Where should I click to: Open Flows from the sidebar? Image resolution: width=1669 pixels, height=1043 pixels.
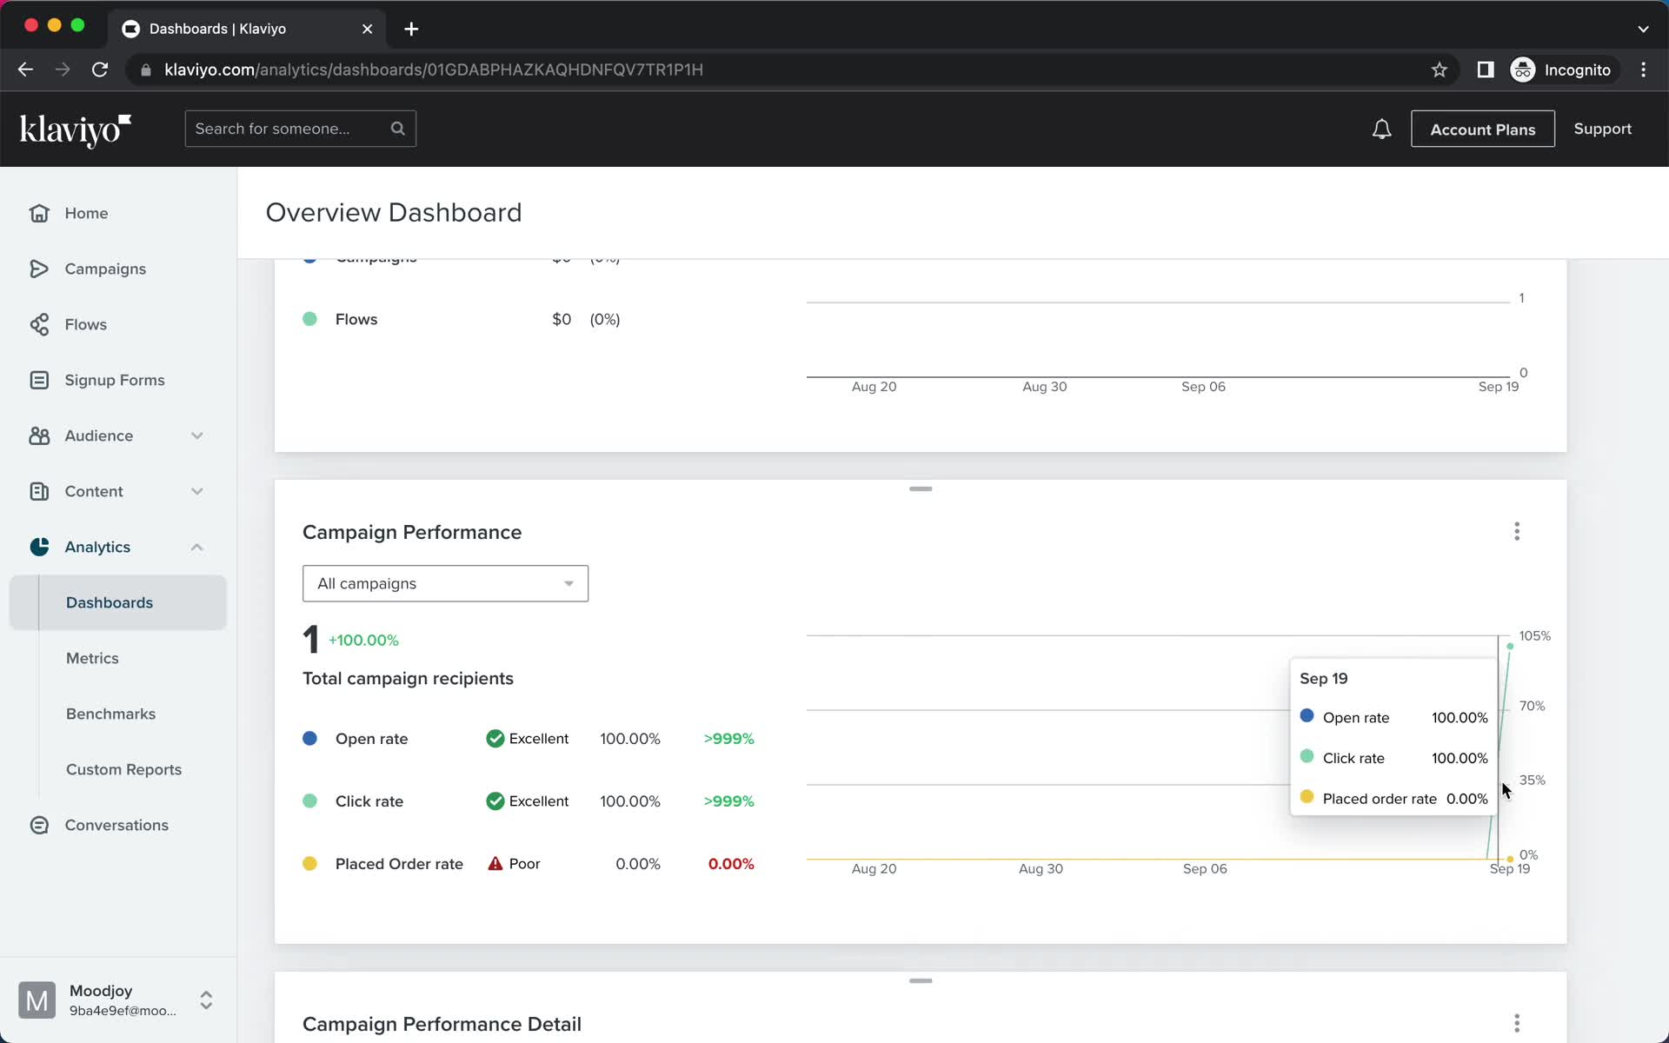tap(85, 324)
